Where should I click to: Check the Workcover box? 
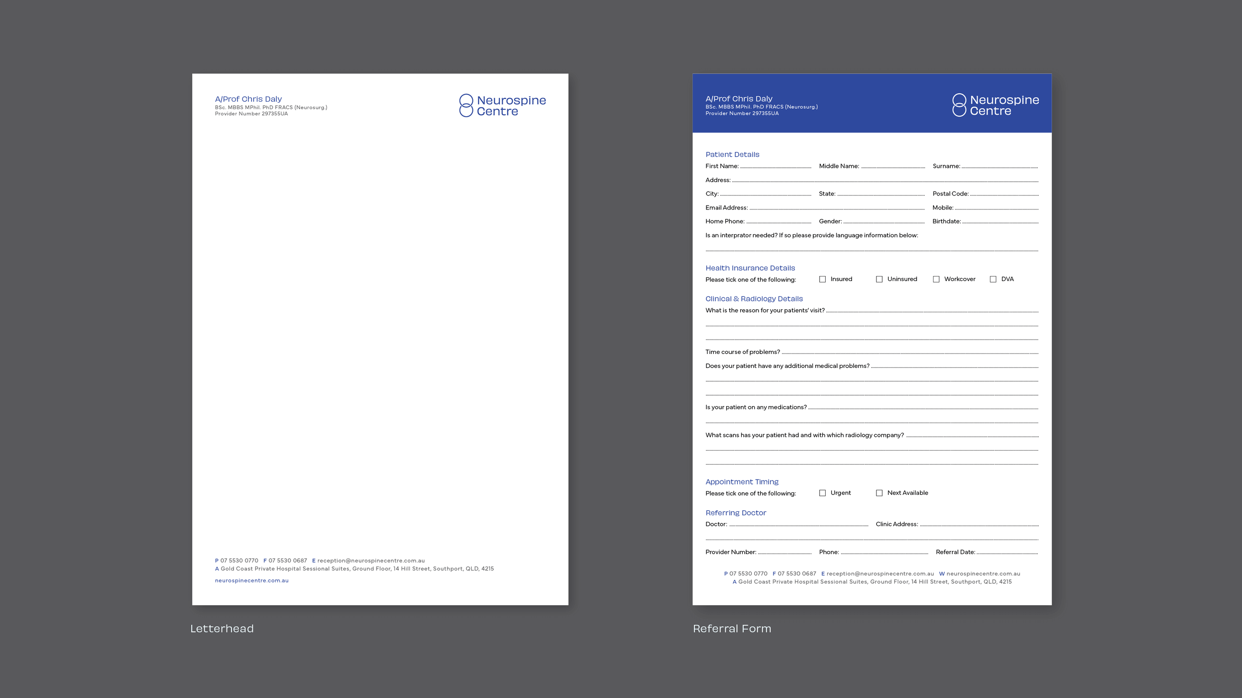(936, 279)
